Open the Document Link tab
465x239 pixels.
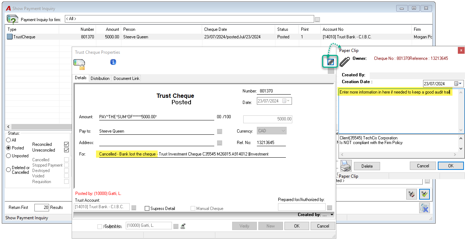(x=126, y=78)
